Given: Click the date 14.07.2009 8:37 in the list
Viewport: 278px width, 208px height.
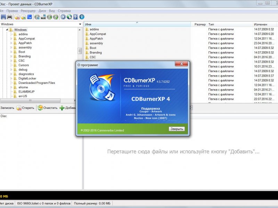Looking at the screenshot, I should (x=264, y=76).
